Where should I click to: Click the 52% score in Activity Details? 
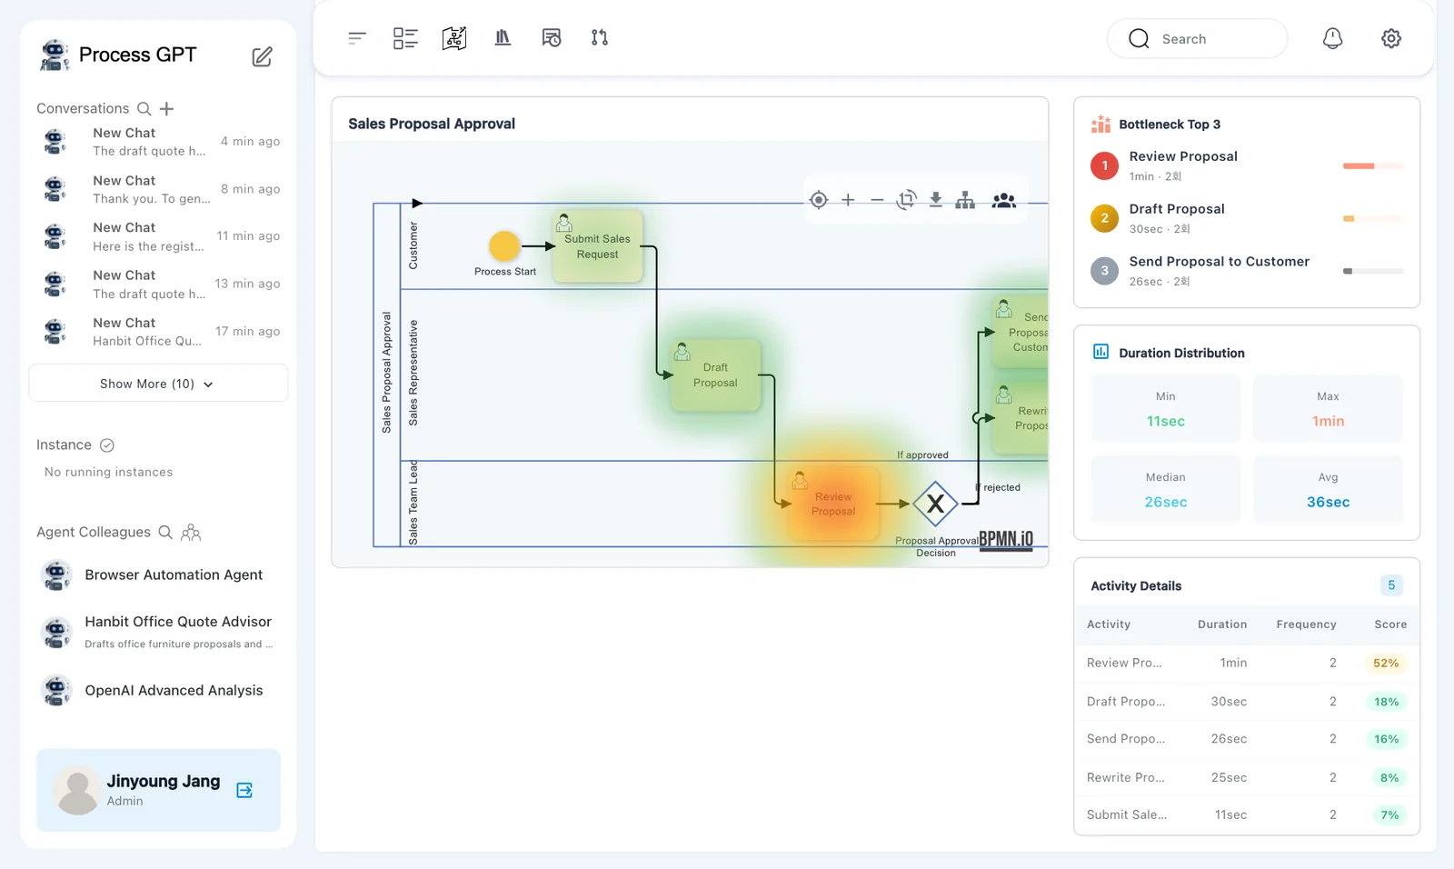[x=1386, y=664]
